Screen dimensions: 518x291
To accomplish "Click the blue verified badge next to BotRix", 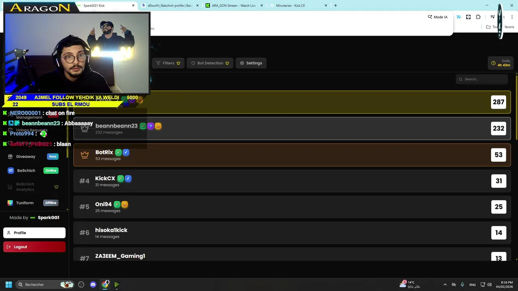I will click(x=126, y=152).
